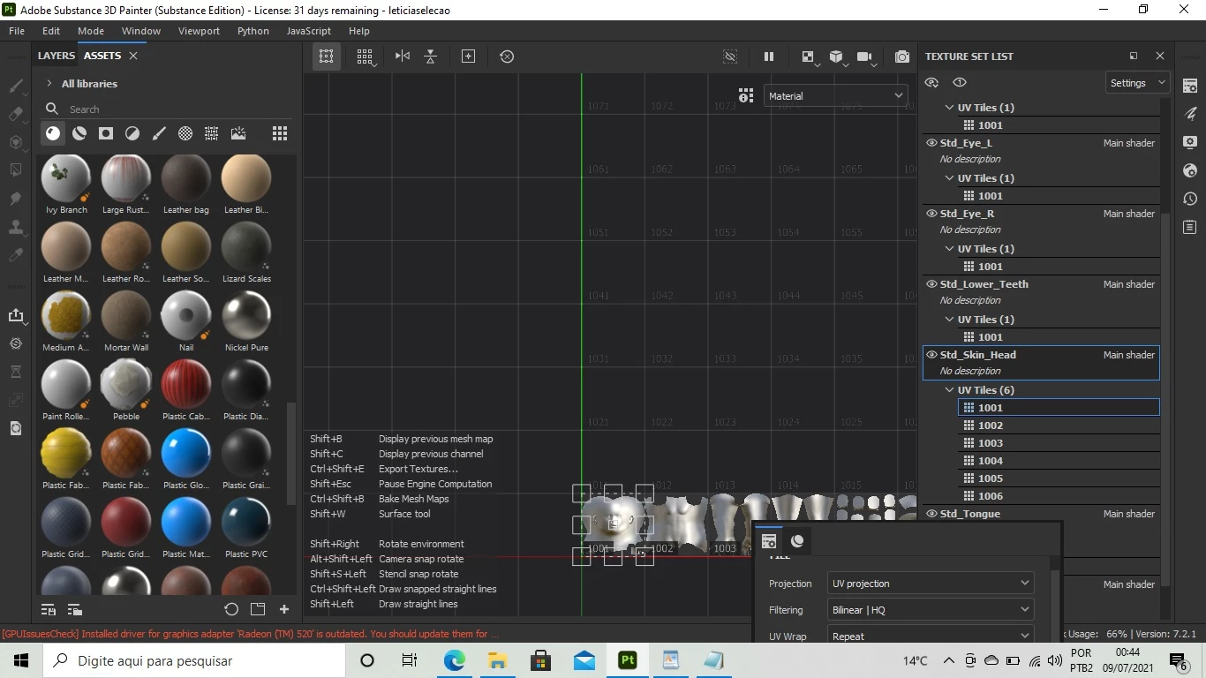This screenshot has width=1206, height=678.
Task: Expand All libraries tree
Action: pos(49,84)
